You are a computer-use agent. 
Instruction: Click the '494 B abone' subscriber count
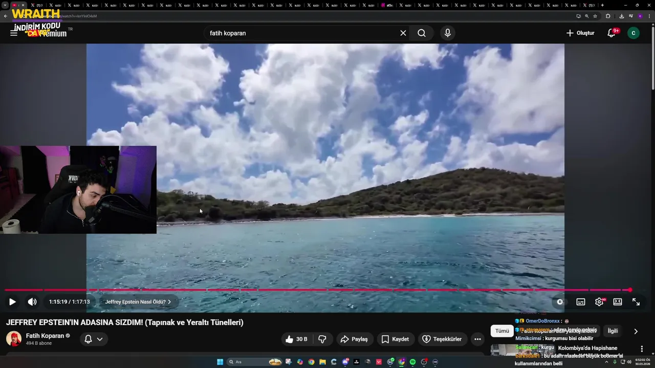(38, 343)
